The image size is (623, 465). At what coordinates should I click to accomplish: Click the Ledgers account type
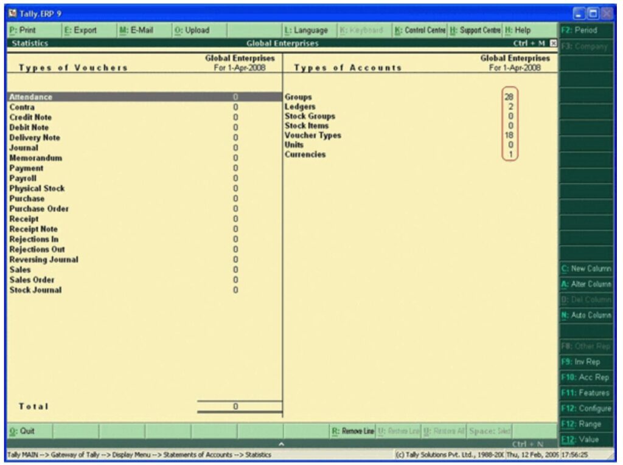(x=300, y=106)
